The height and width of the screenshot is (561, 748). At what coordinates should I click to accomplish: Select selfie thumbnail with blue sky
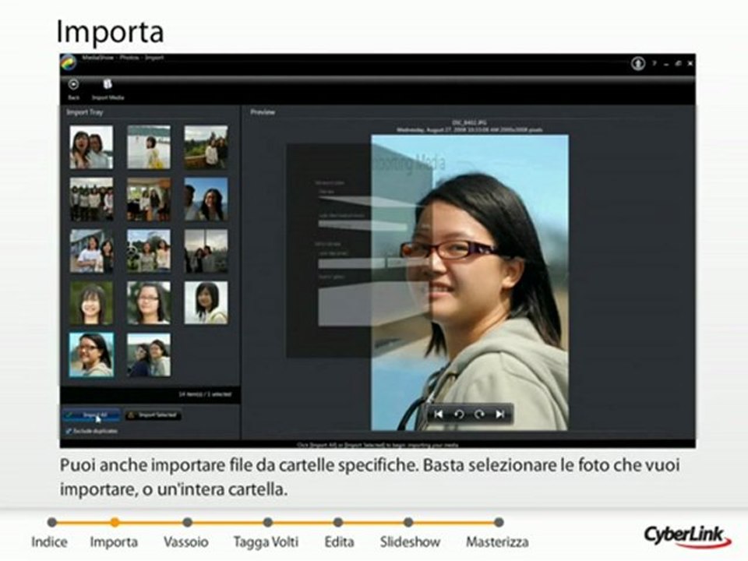point(206,199)
